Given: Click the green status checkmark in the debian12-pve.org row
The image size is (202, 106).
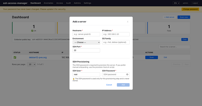Looking at the screenshot, I should click(15, 57).
